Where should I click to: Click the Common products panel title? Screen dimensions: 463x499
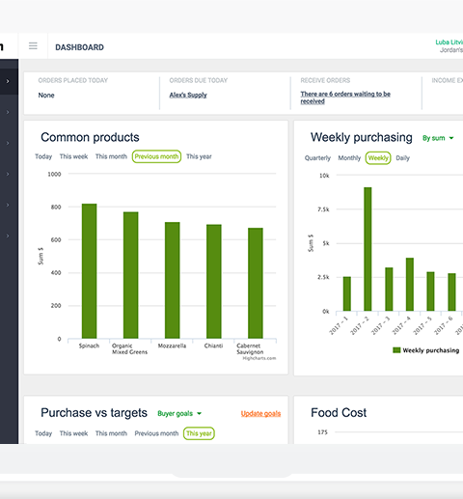(90, 137)
